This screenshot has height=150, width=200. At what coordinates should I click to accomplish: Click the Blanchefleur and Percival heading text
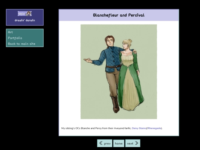click(x=119, y=15)
